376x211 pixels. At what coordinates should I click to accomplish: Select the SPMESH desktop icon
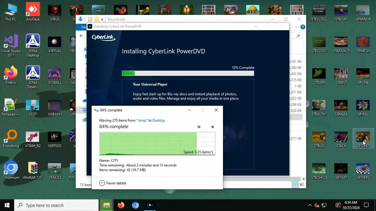[x=363, y=44]
